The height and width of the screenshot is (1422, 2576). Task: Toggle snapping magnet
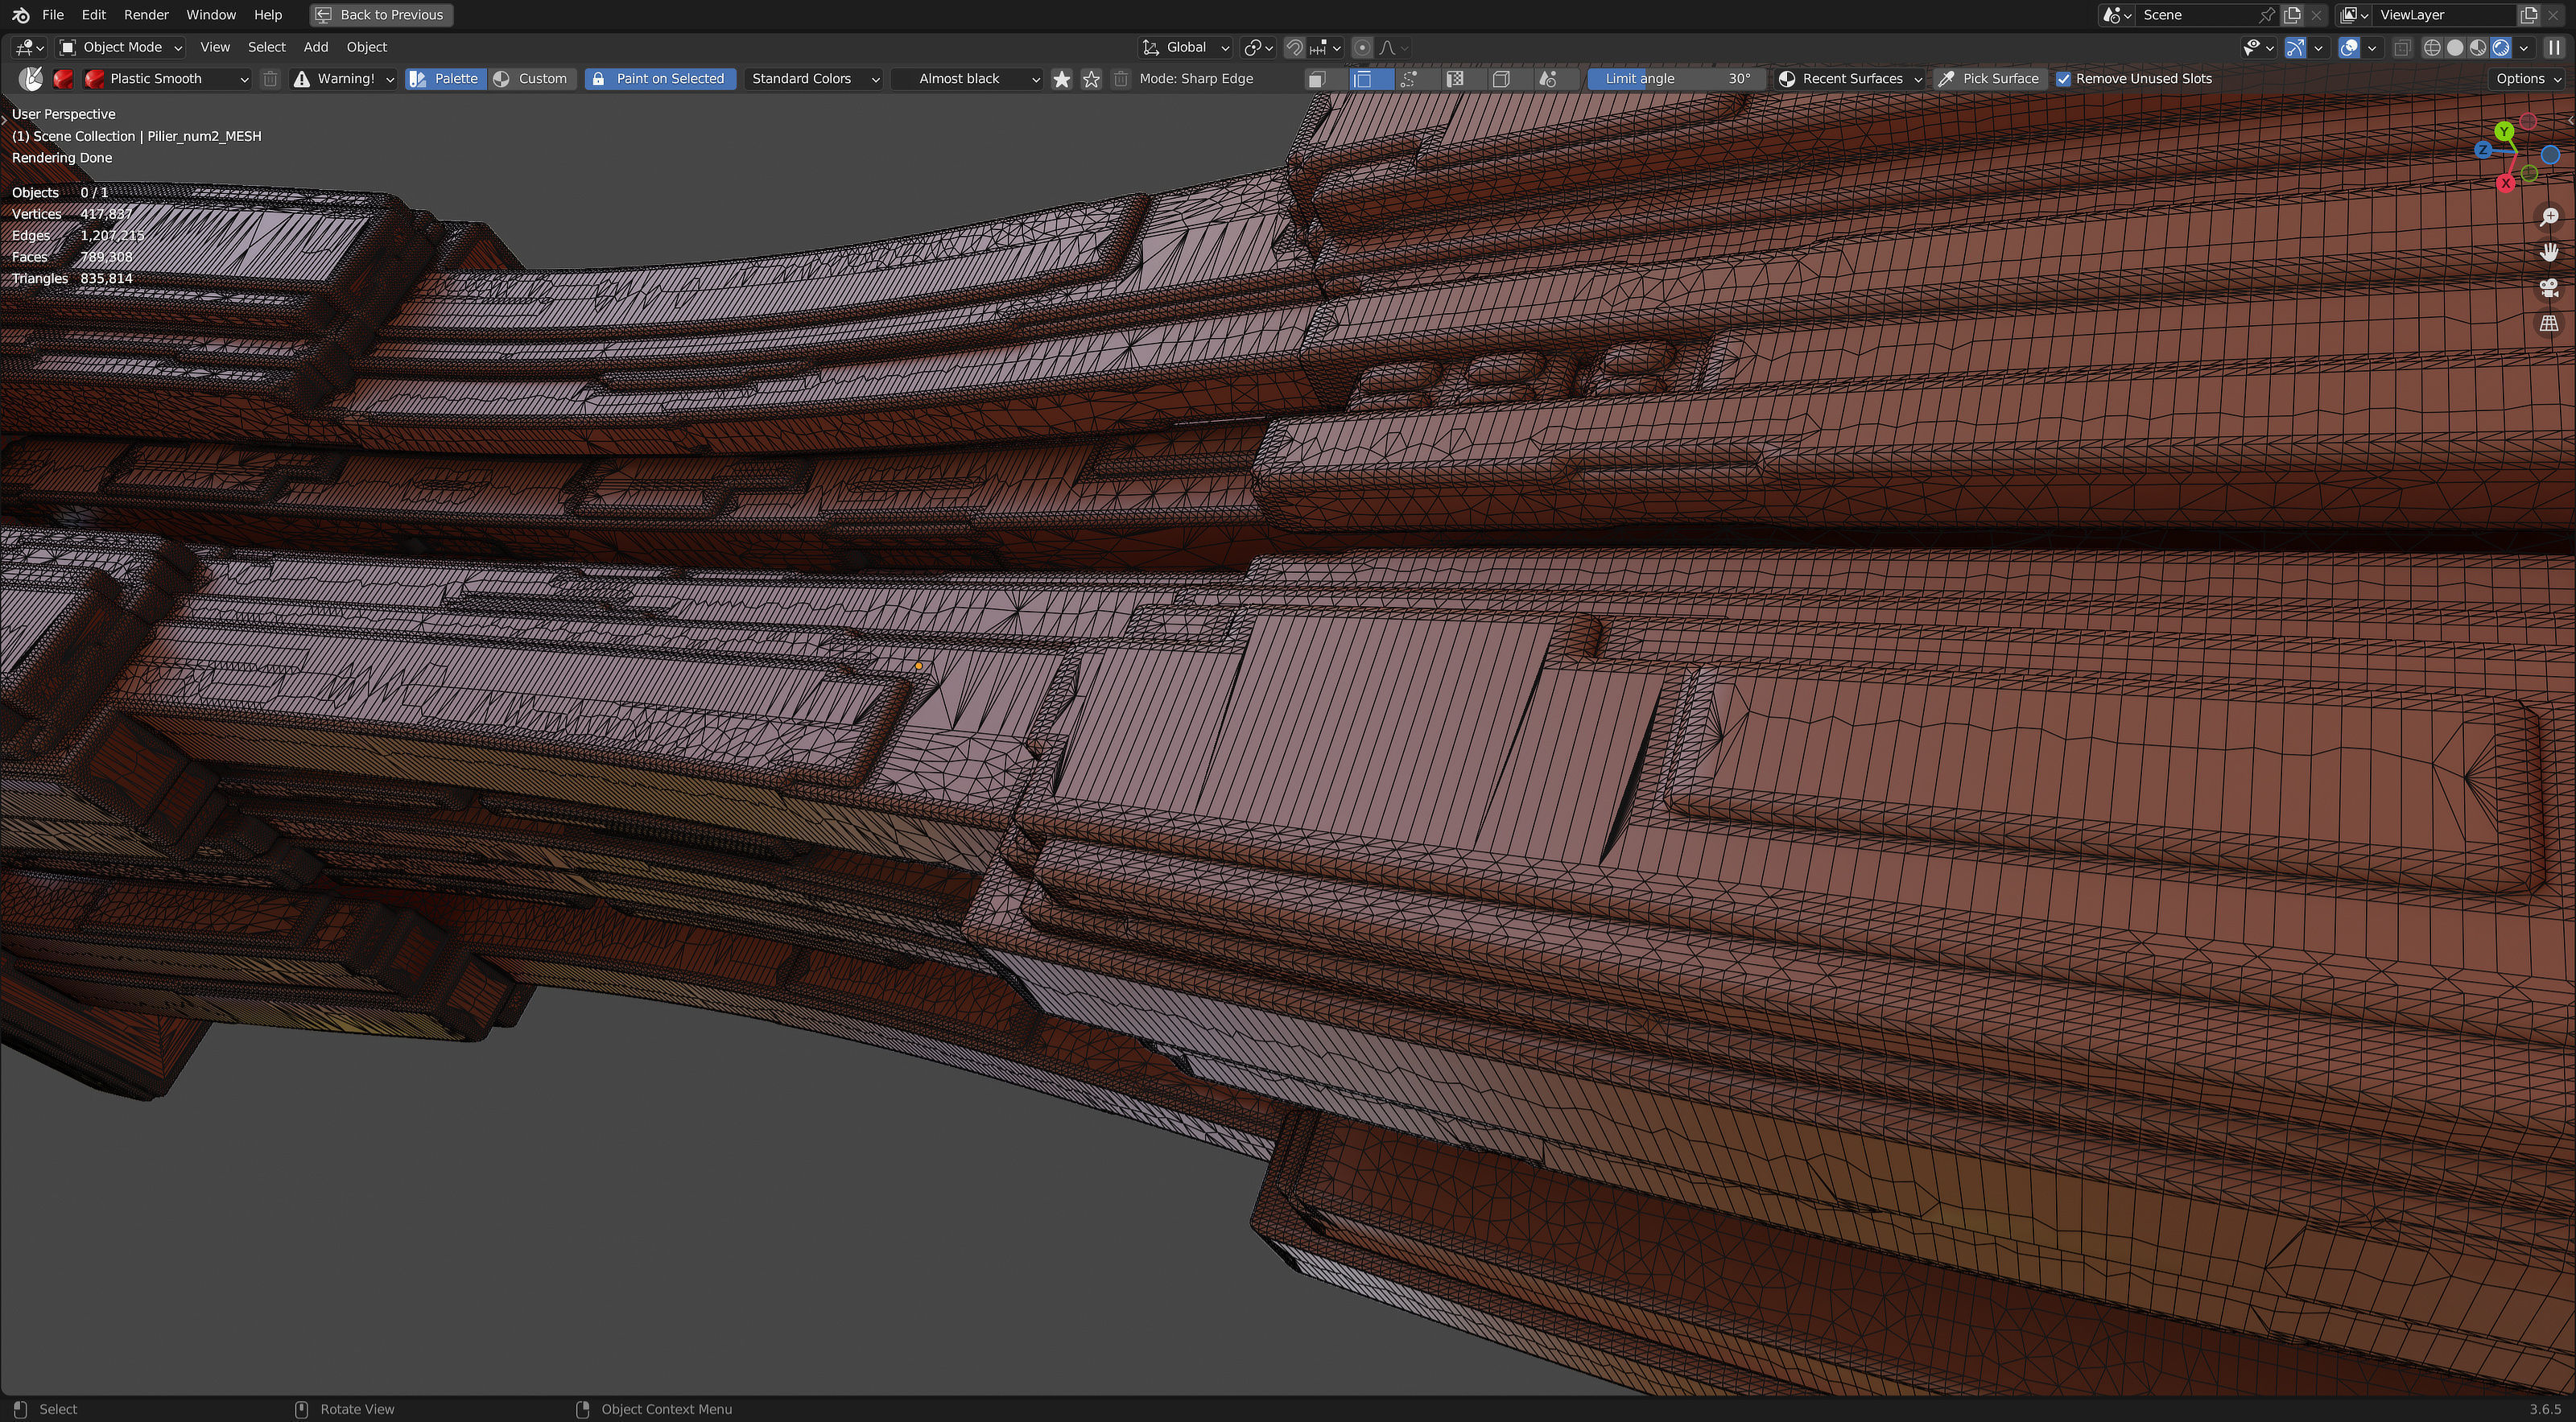point(1295,47)
